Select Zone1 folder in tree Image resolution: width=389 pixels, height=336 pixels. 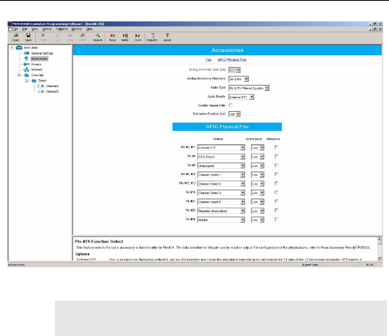[42, 80]
